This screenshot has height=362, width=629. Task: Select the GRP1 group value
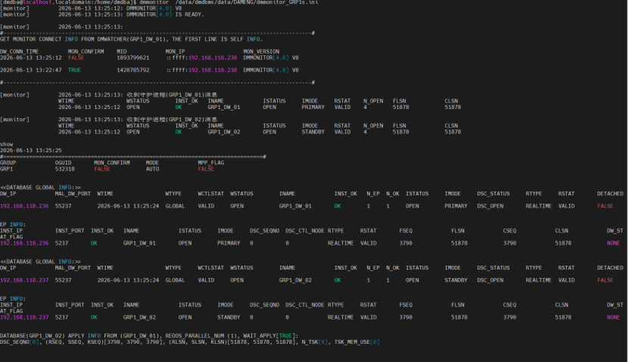(x=6, y=169)
